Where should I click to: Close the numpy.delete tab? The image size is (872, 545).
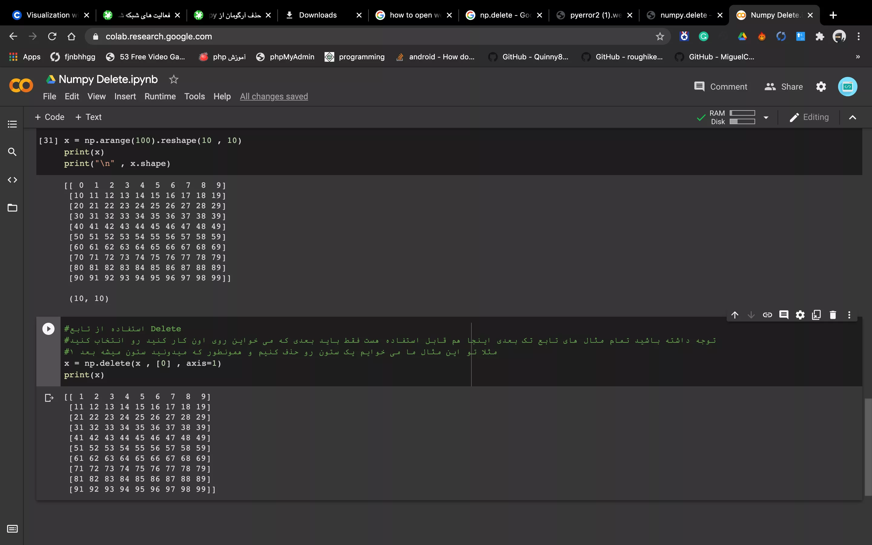click(x=720, y=15)
